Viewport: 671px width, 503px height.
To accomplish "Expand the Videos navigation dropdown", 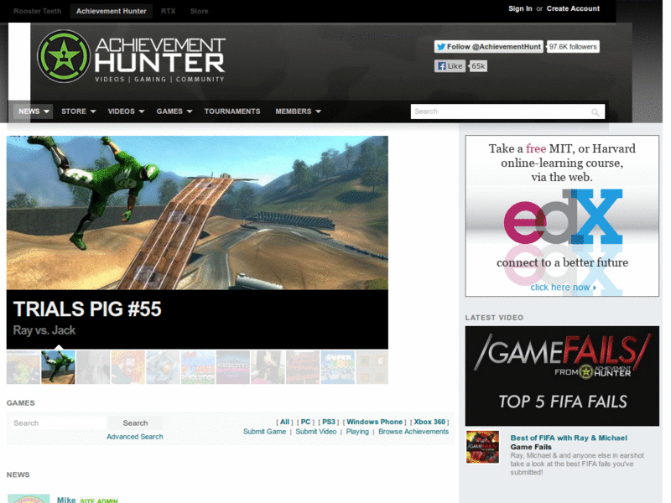I will click(126, 111).
